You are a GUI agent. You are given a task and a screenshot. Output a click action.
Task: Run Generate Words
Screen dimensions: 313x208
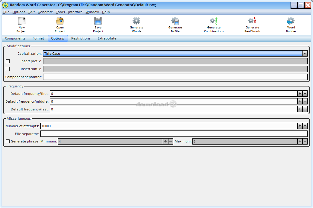pos(136,24)
